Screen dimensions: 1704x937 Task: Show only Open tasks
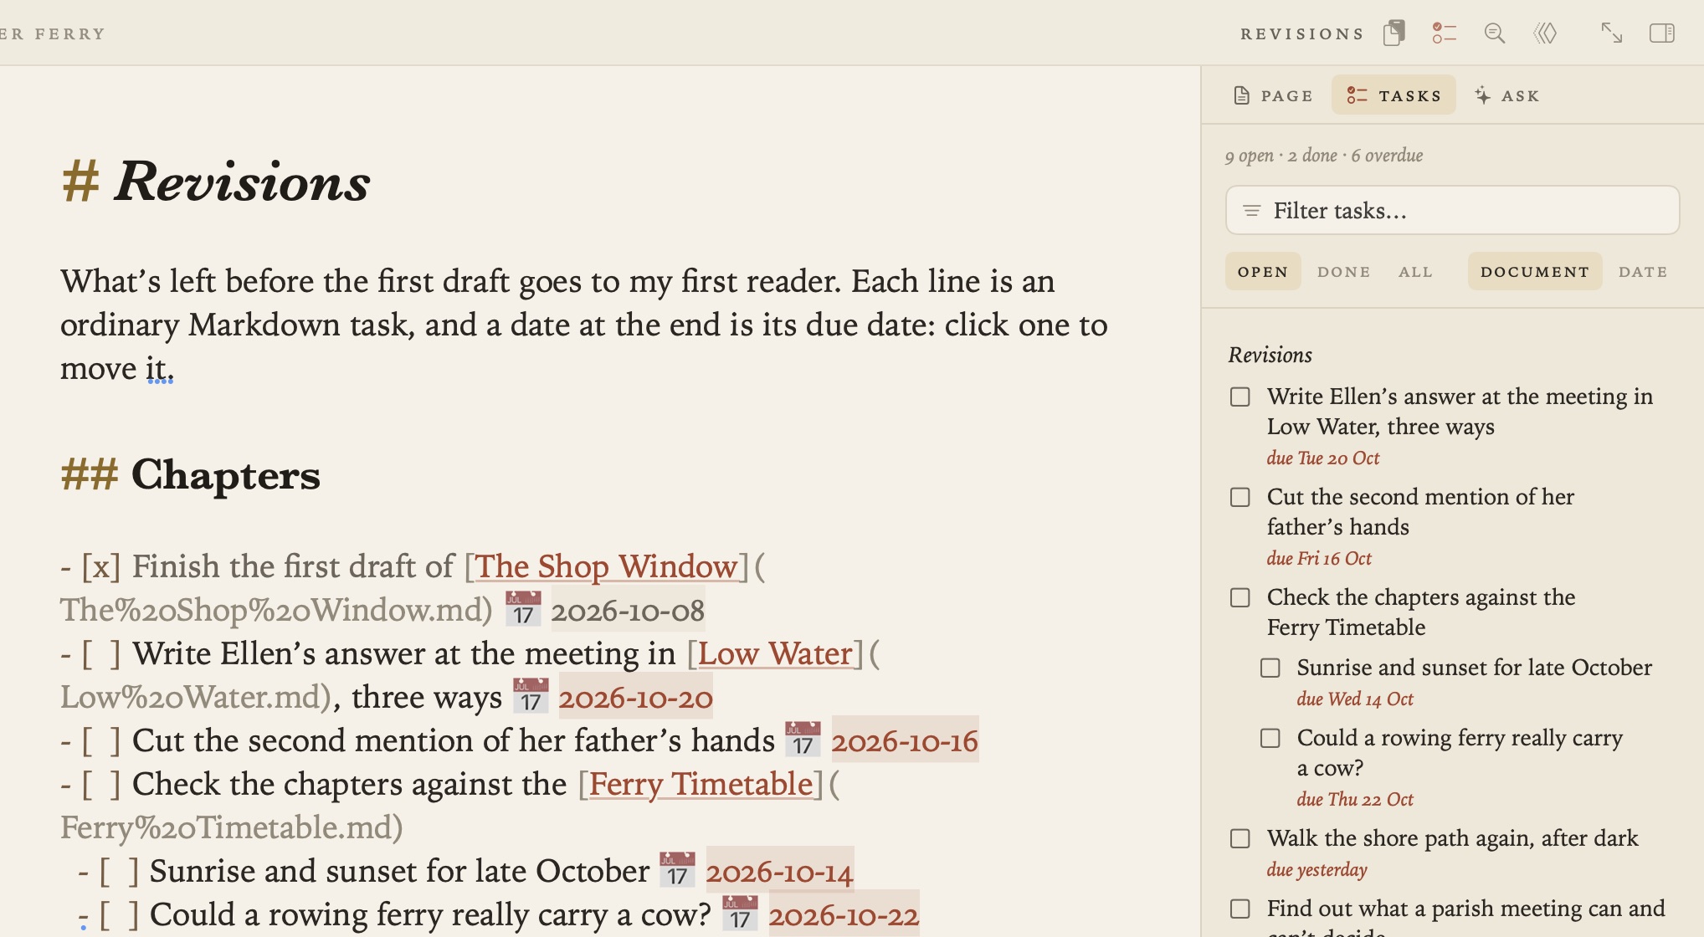[1263, 272]
